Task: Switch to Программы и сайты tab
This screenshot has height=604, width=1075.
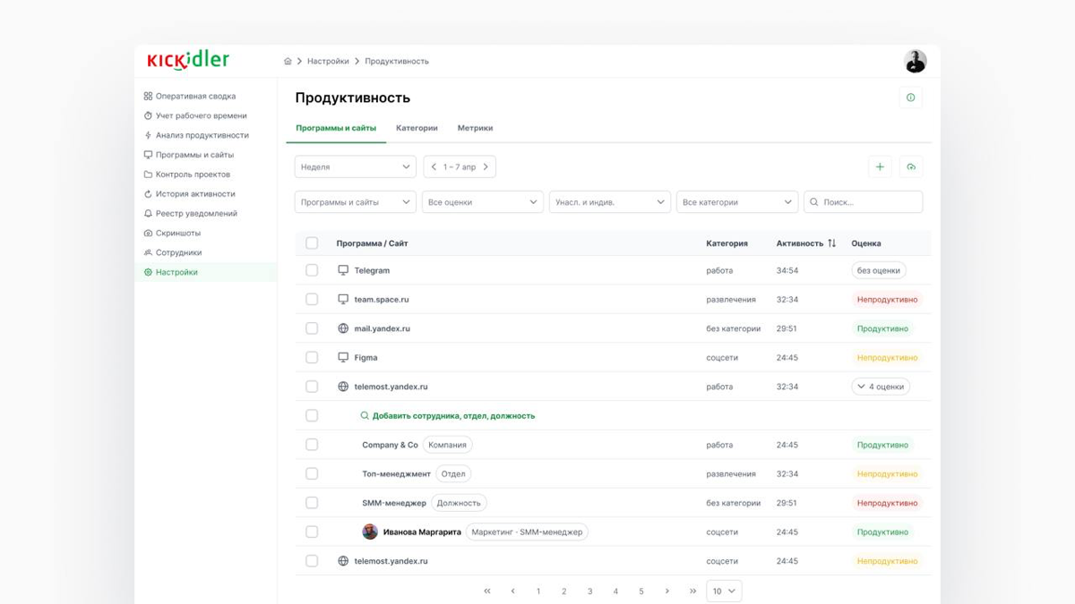Action: pos(336,128)
